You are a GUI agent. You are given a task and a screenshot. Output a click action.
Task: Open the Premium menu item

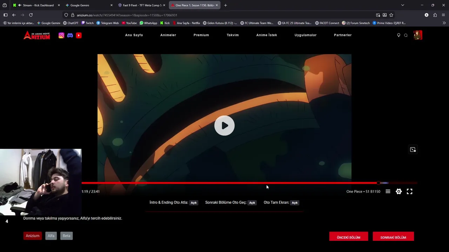201,35
